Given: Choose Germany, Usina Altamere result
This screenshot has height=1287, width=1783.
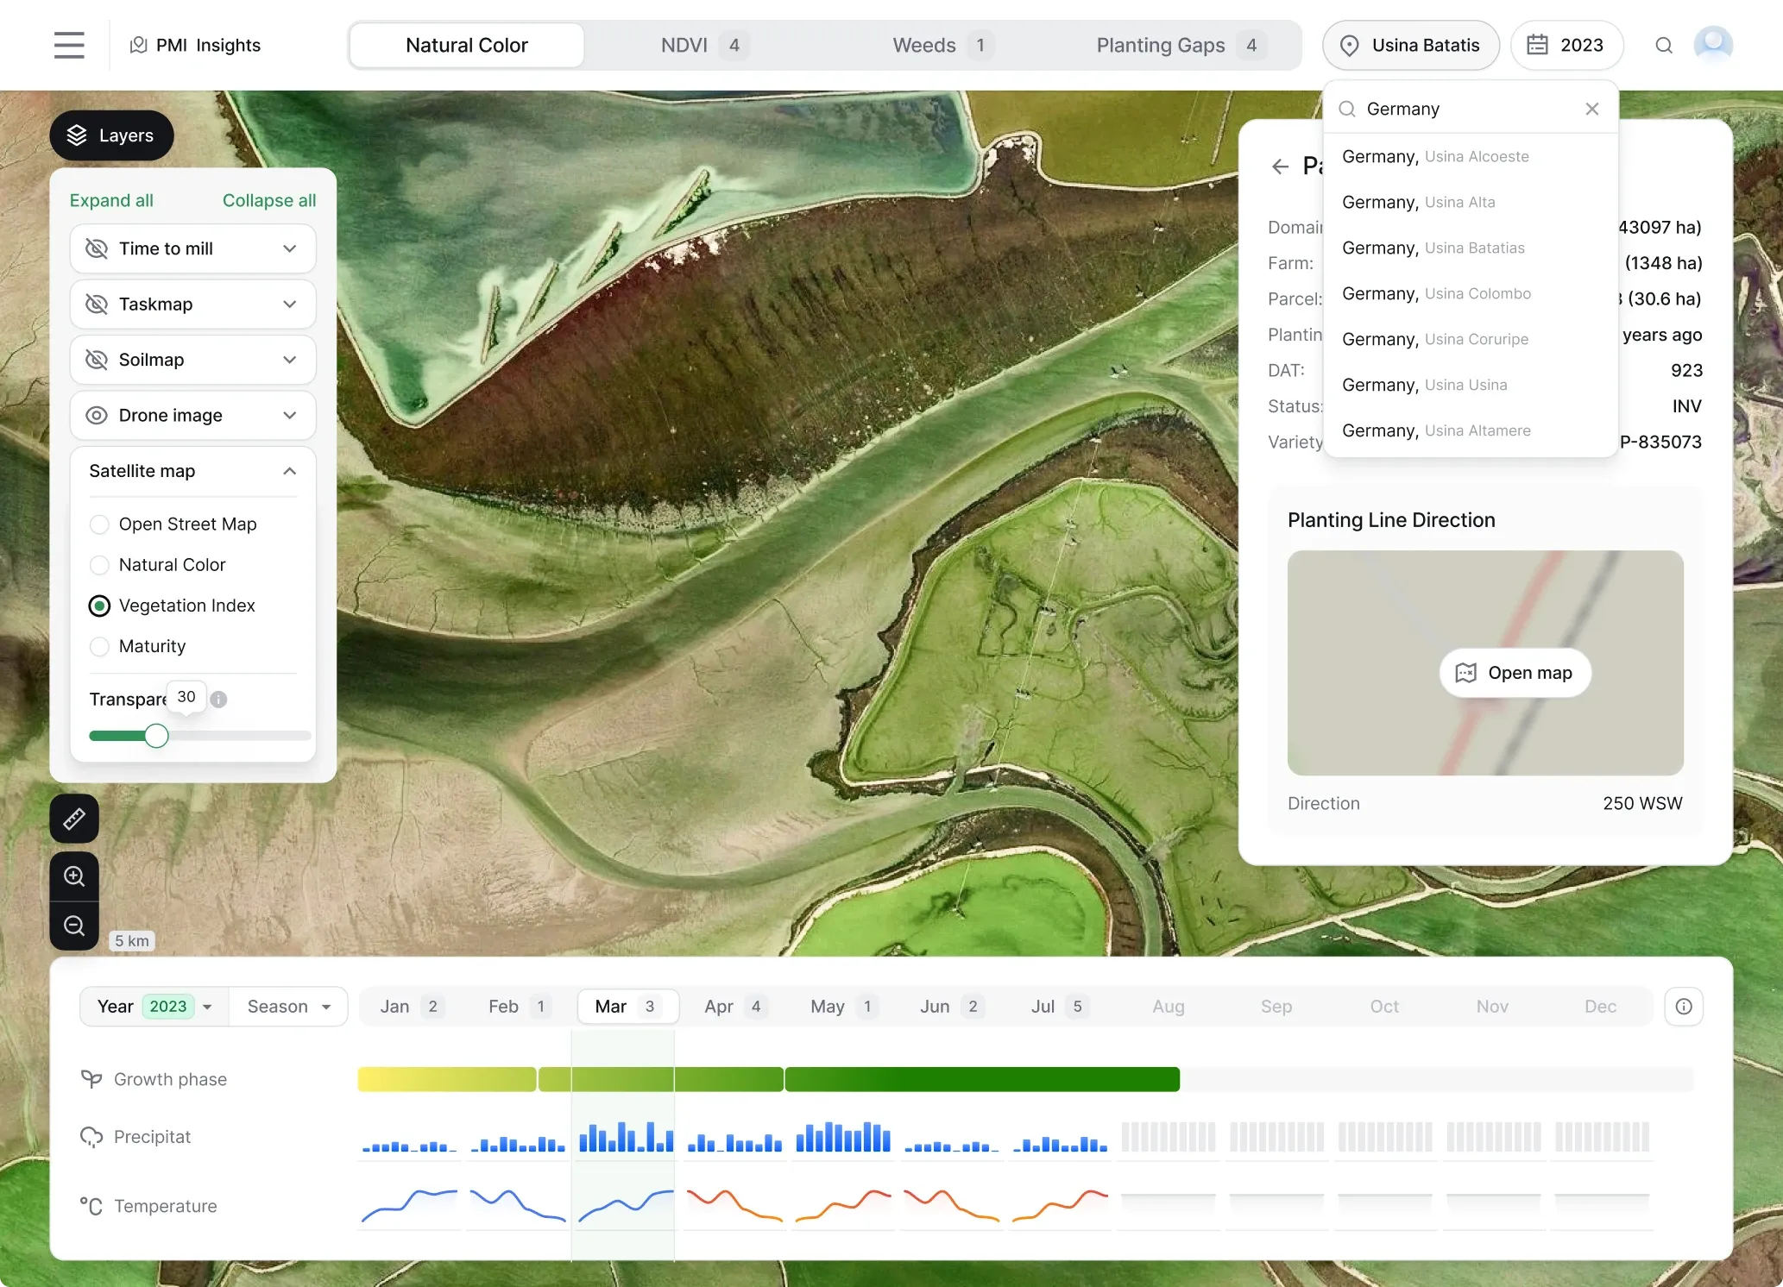Looking at the screenshot, I should coord(1470,431).
